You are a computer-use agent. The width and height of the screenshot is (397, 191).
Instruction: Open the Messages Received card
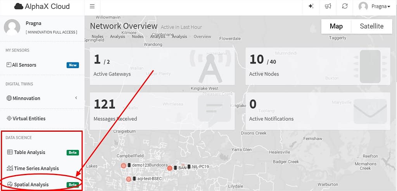(162, 111)
